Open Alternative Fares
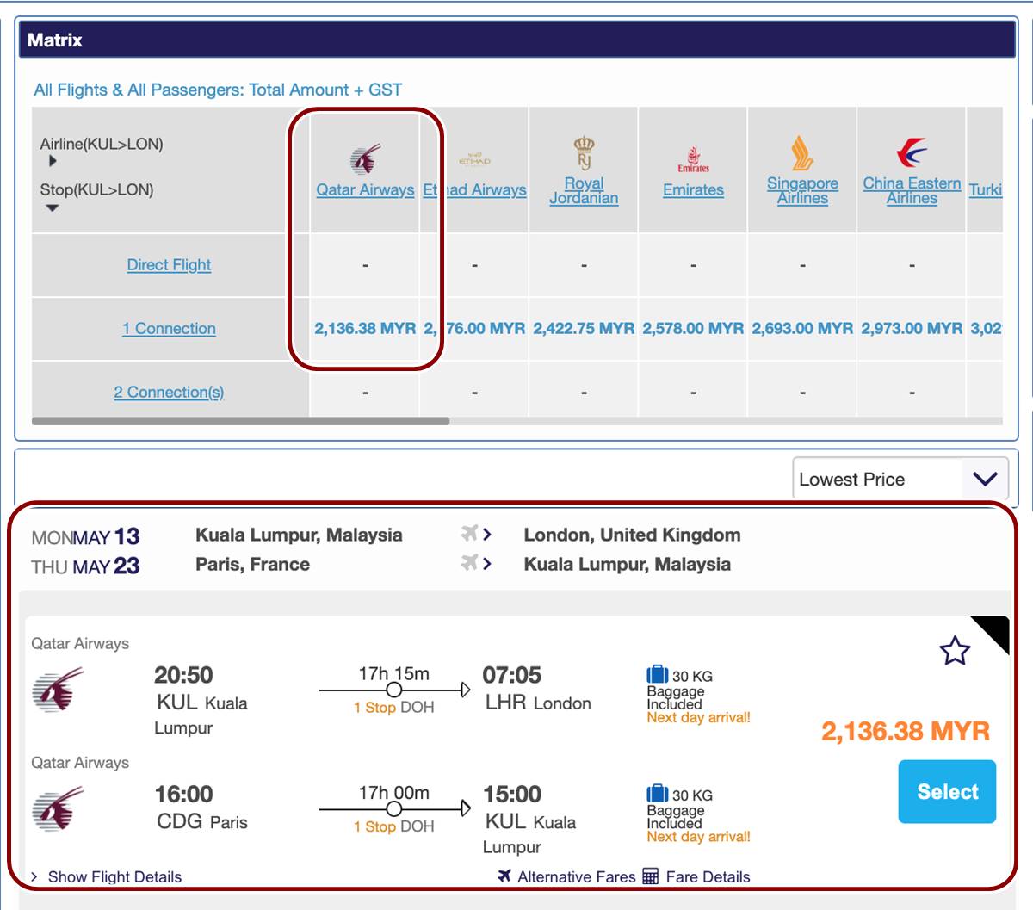Viewport: 1033px width, 910px height. 576,876
